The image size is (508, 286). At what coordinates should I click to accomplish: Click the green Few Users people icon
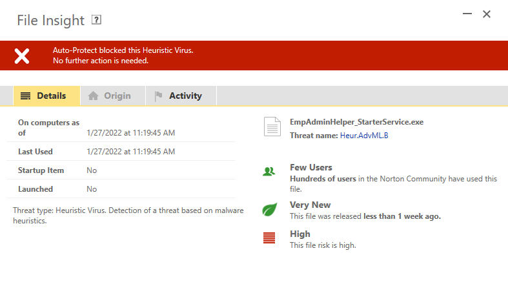coord(269,171)
